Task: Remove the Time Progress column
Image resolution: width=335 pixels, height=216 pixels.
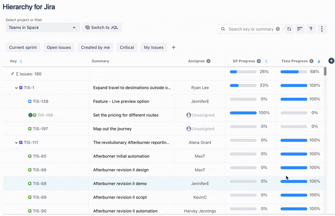Action: click(312, 61)
